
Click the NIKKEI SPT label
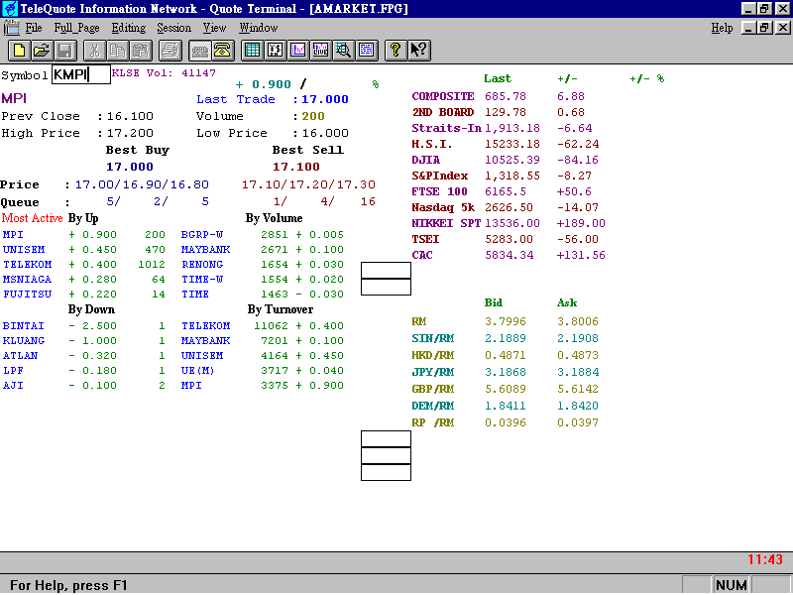[447, 223]
